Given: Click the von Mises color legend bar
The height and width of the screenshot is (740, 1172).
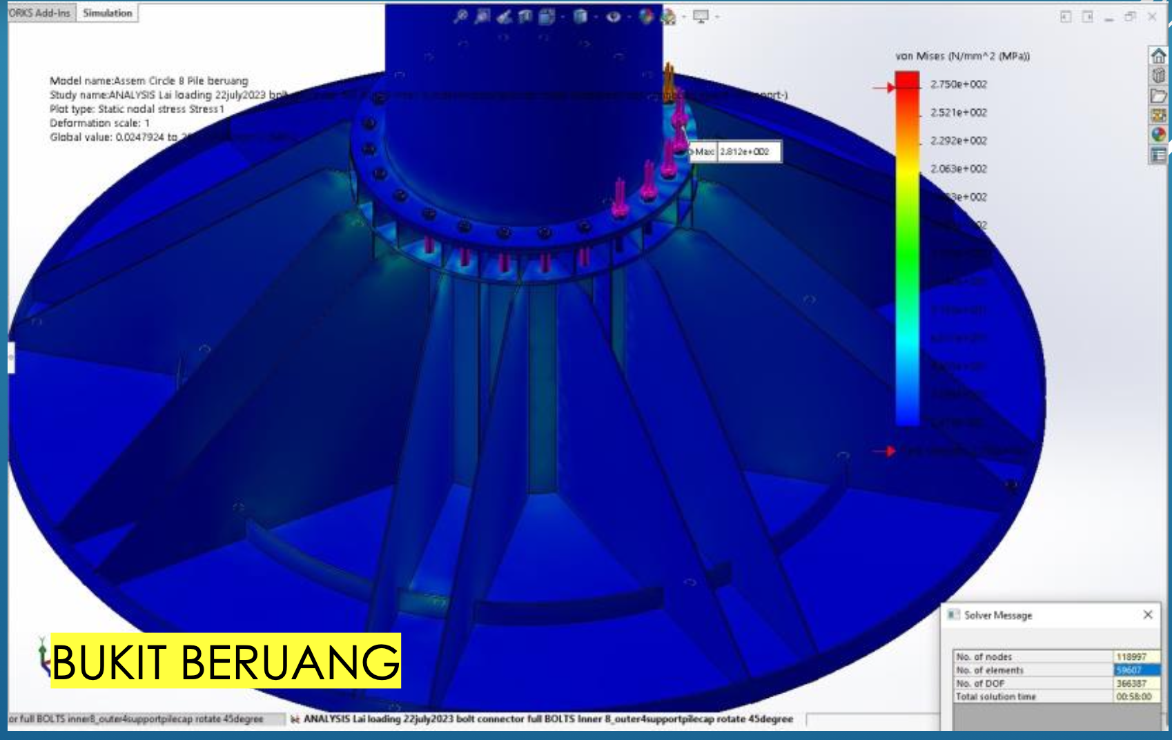Looking at the screenshot, I should 907,249.
